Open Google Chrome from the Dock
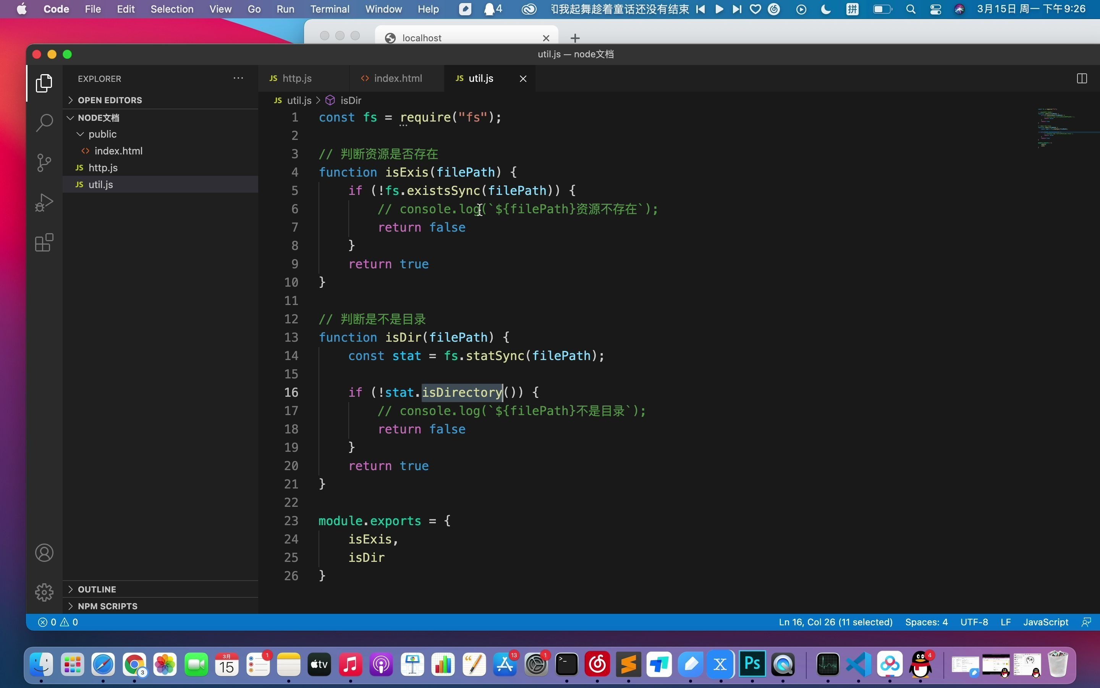This screenshot has height=688, width=1100. pos(134,665)
